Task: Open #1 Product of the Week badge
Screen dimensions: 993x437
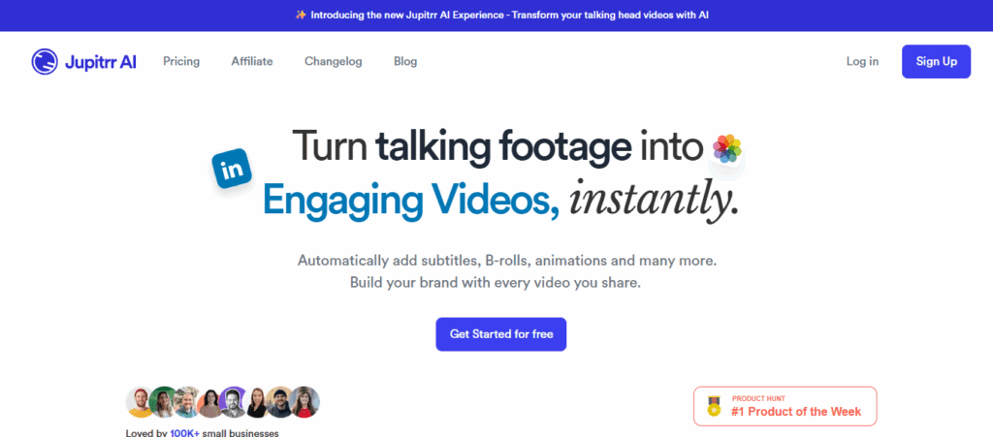Action: pyautogui.click(x=785, y=406)
